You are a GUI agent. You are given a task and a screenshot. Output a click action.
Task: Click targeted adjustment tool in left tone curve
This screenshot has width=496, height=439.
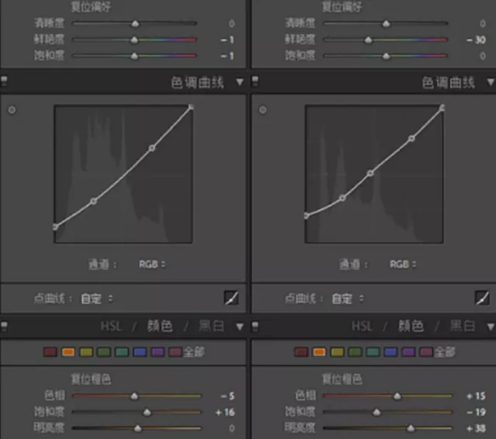click(12, 110)
